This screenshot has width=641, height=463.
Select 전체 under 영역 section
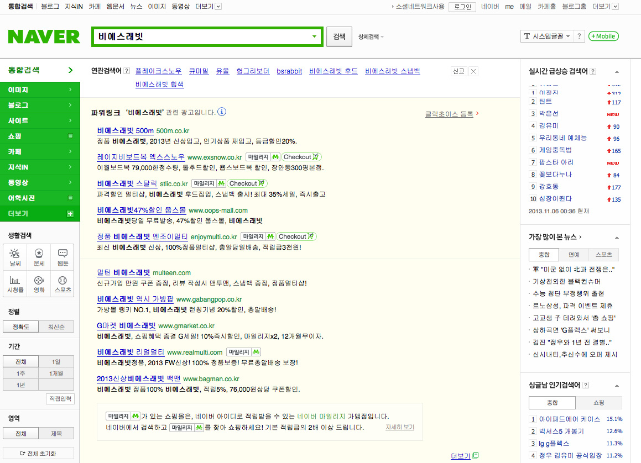coord(21,433)
